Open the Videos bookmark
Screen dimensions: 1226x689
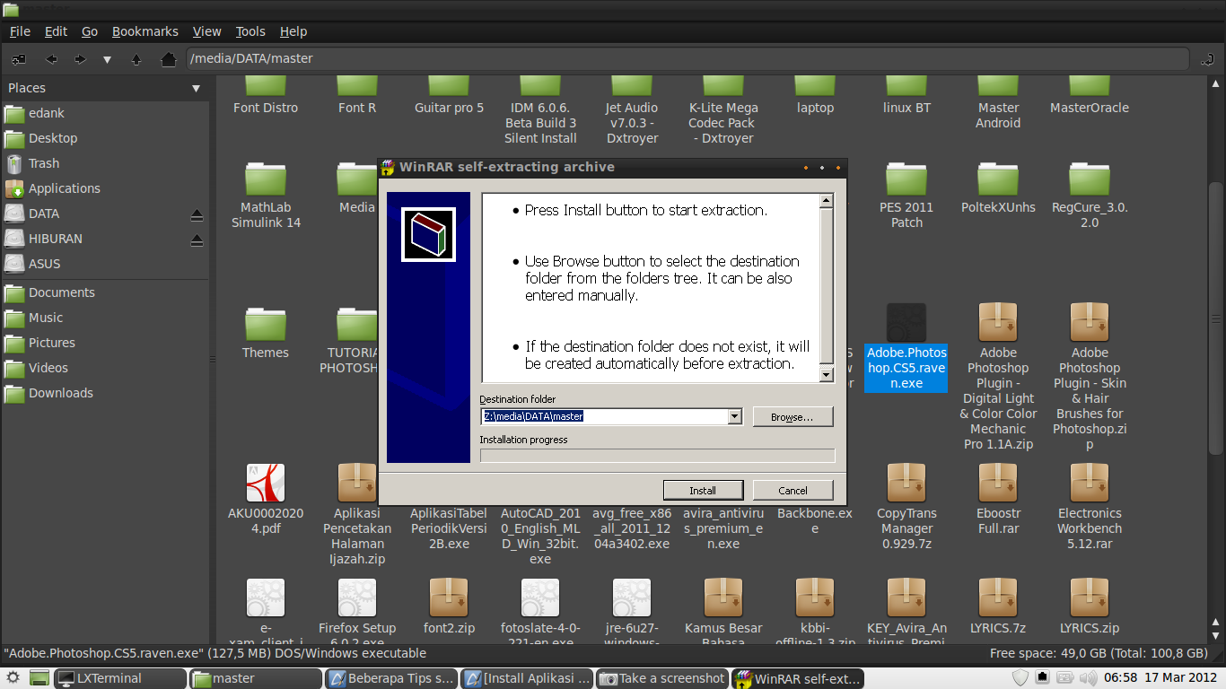point(105,368)
